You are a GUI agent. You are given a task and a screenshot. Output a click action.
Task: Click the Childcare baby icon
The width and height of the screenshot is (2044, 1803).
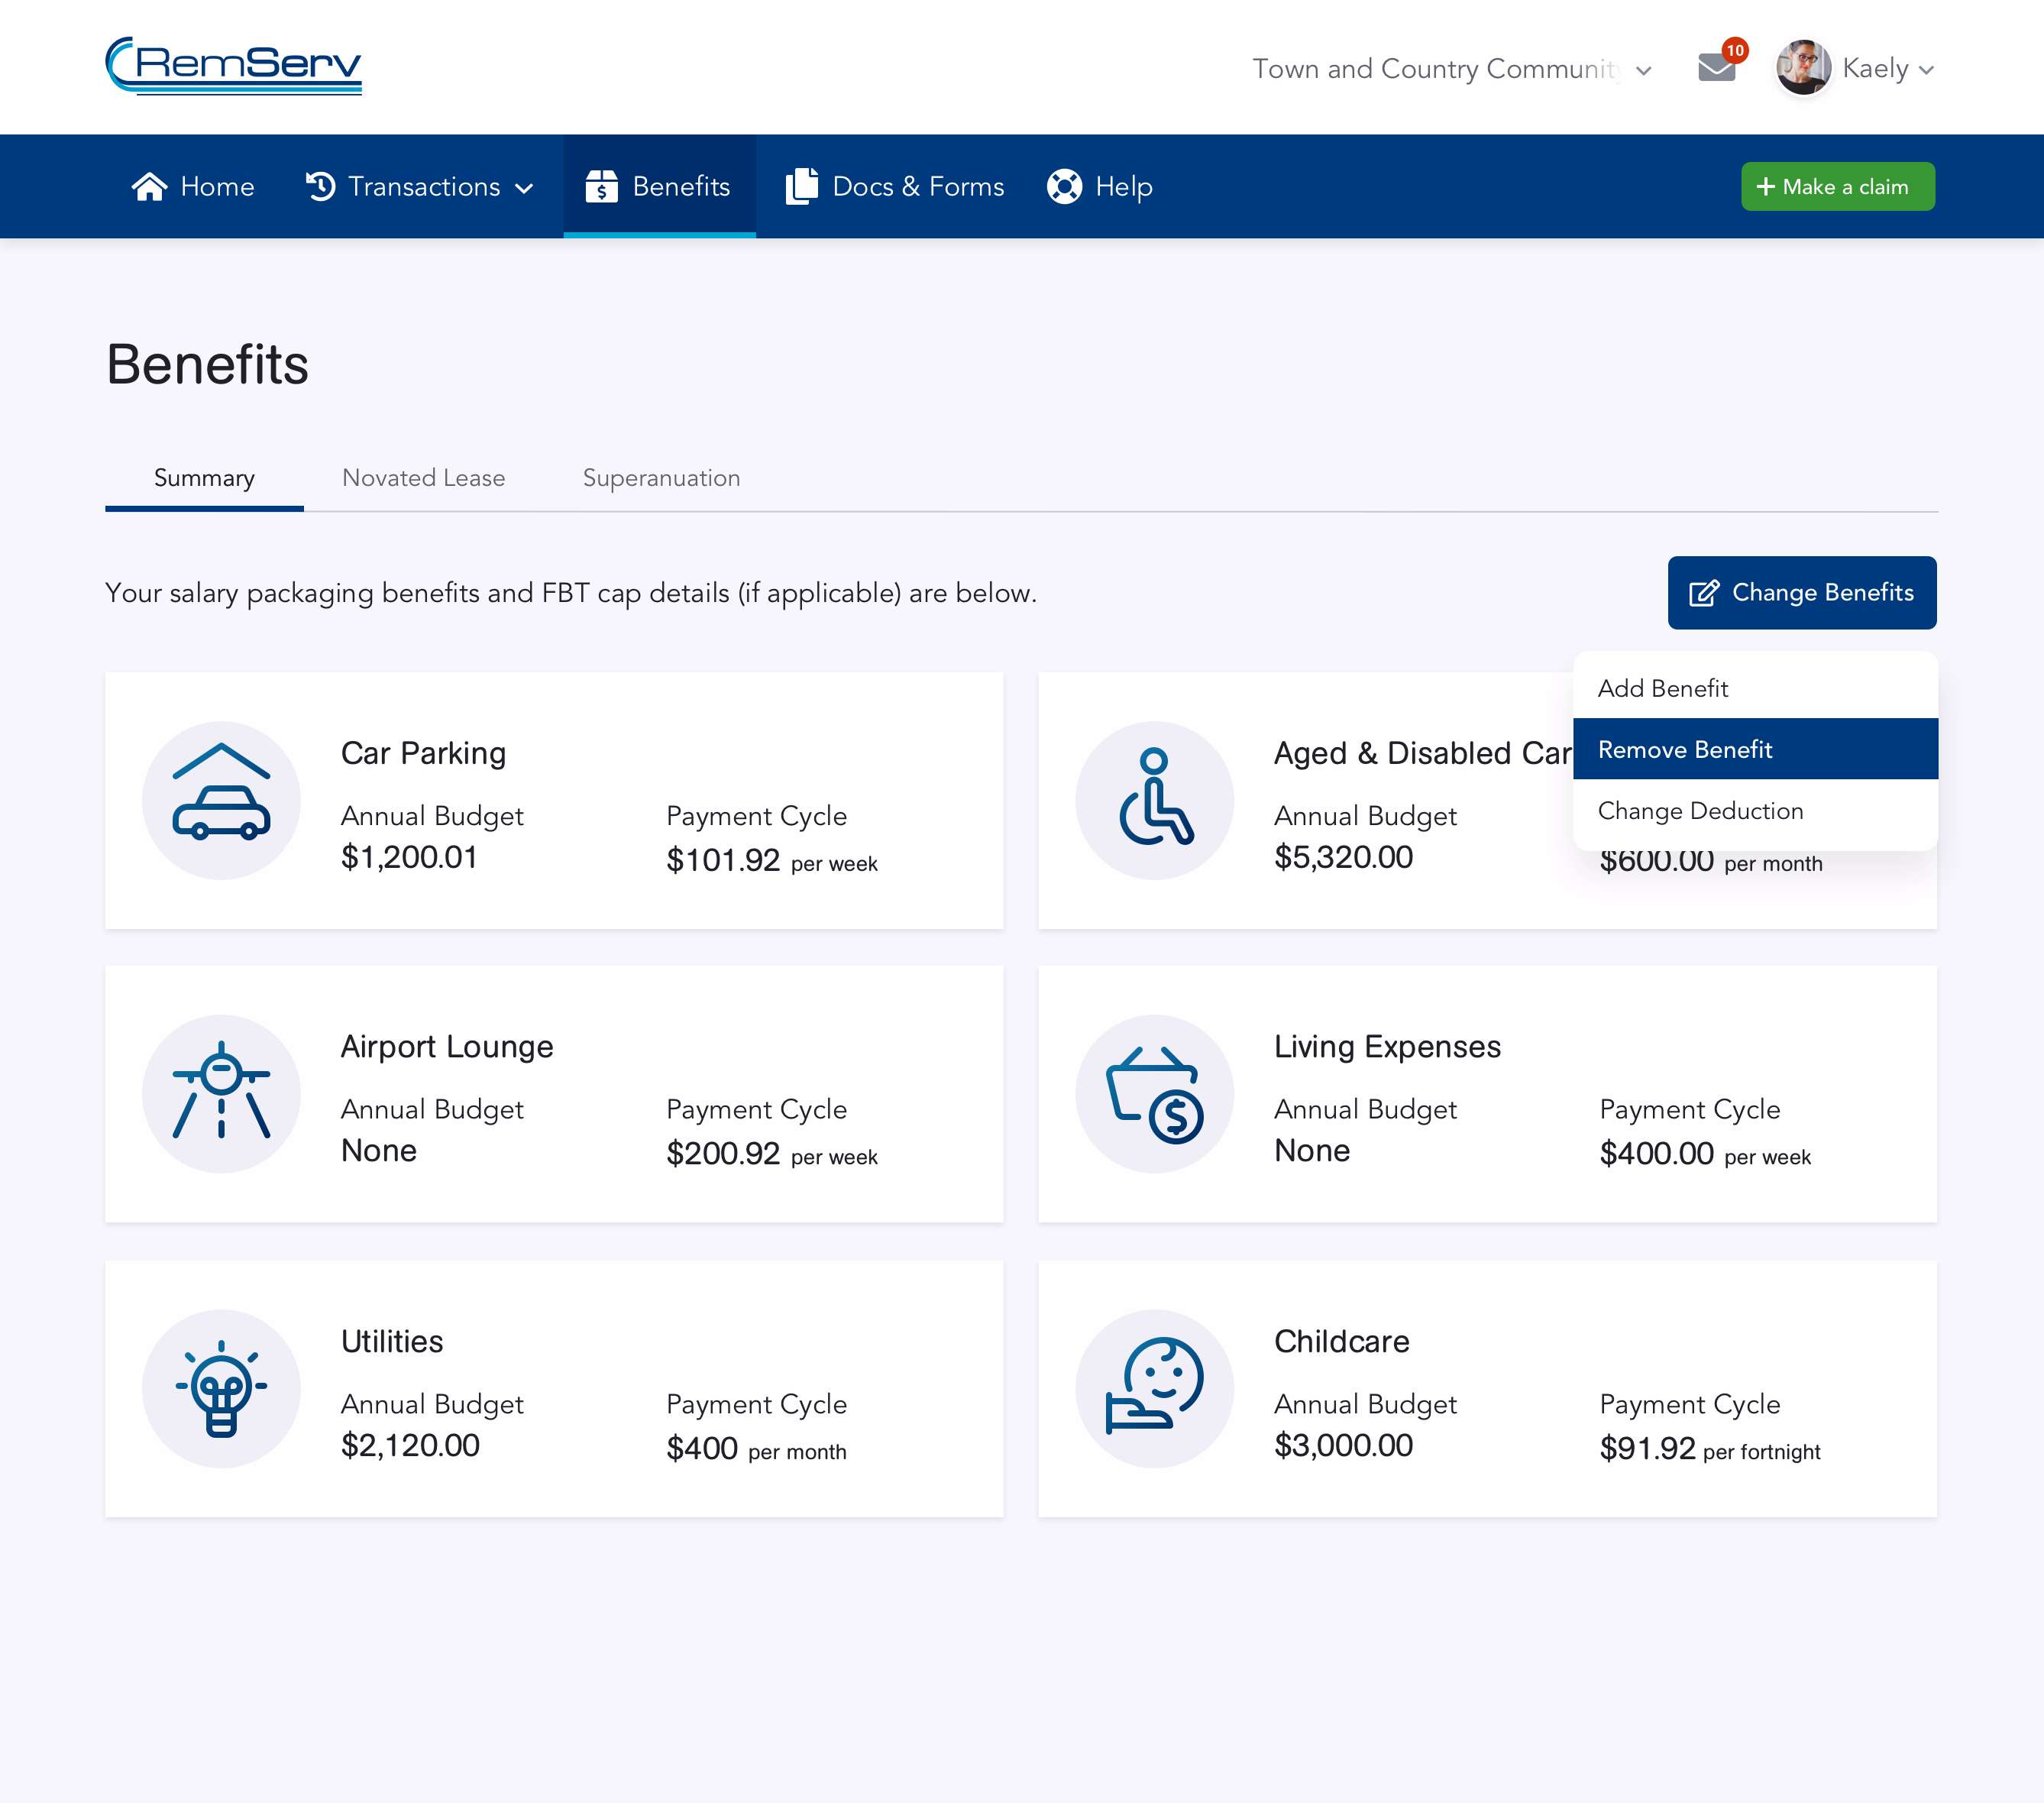tap(1154, 1388)
